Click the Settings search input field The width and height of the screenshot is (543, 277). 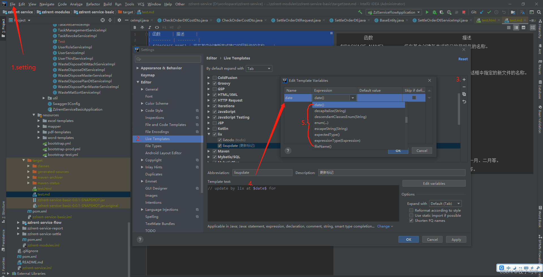(168, 59)
